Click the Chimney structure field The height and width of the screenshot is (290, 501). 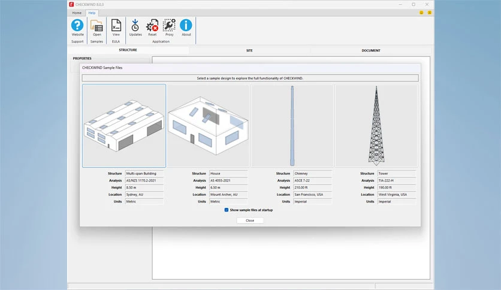312,173
